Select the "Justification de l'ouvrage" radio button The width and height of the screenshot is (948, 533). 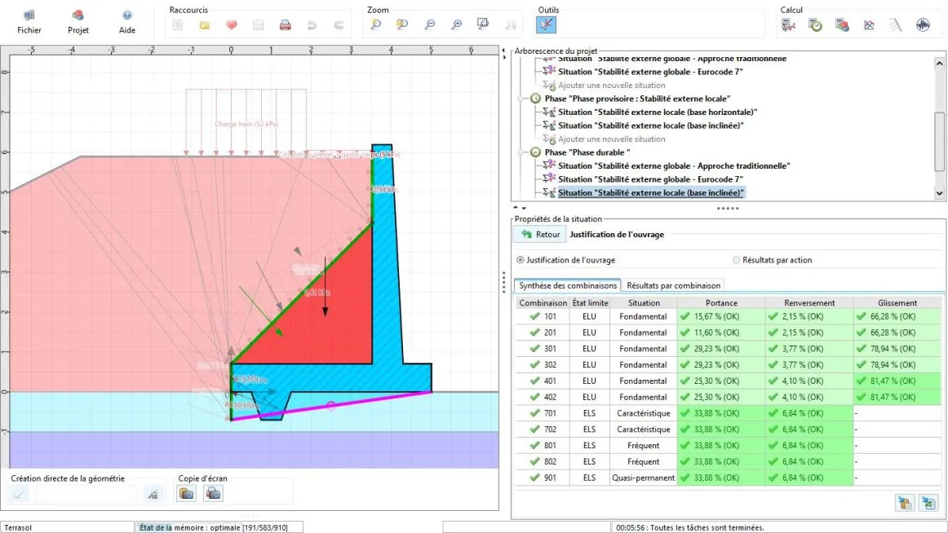coord(521,260)
